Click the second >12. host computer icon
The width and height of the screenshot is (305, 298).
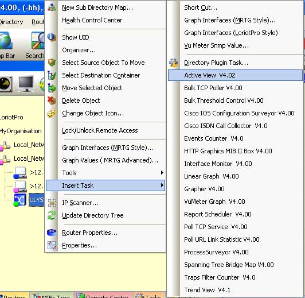pyautogui.click(x=20, y=186)
